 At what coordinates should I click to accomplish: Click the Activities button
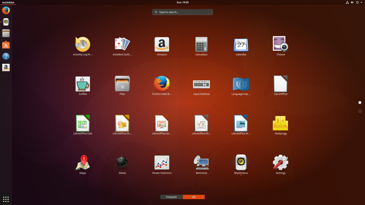click(8, 2)
